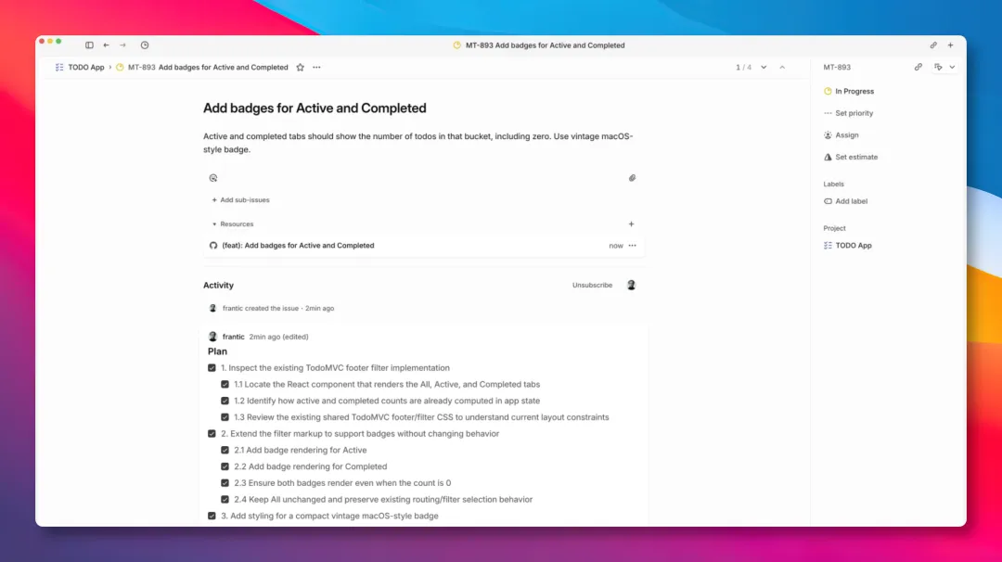
Task: Open (feat): Add badges pull request link
Action: tap(298, 245)
